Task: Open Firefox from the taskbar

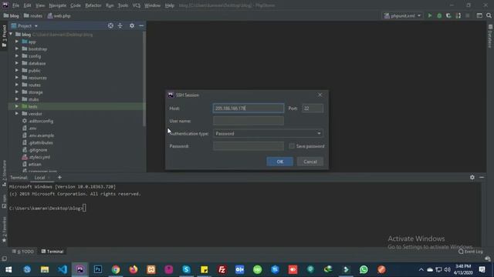Action: (134, 269)
